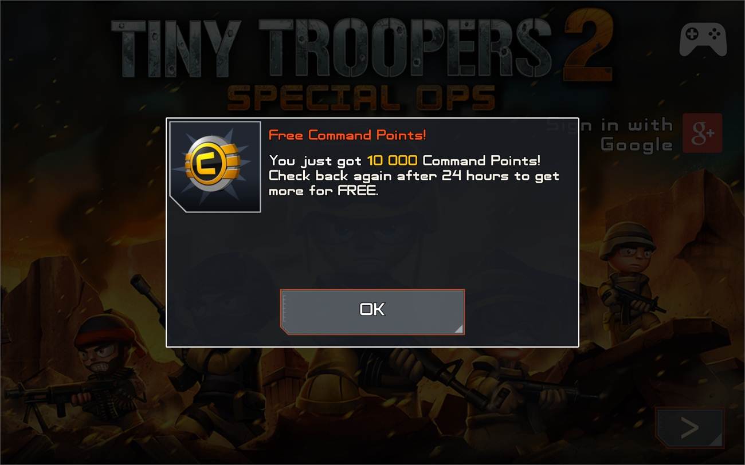Select the 'Sign in with Google' text
Viewport: 745px width, 465px height.
pos(609,135)
